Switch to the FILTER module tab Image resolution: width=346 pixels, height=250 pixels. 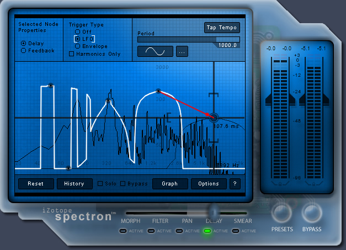tap(160, 221)
